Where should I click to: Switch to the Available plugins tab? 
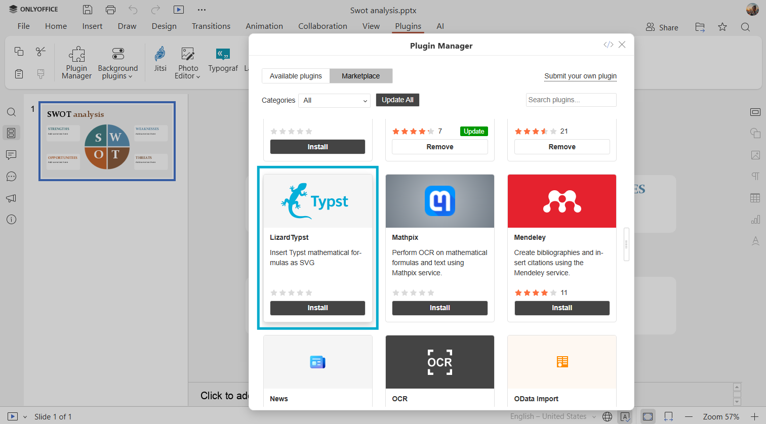[296, 75]
